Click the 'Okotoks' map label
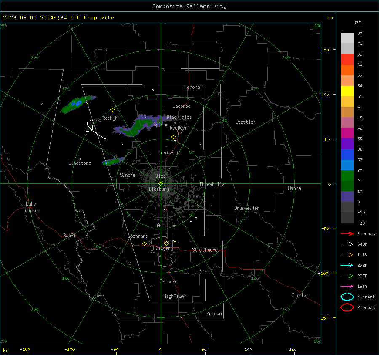Image resolution: width=379 pixels, height=355 pixels. 168,282
